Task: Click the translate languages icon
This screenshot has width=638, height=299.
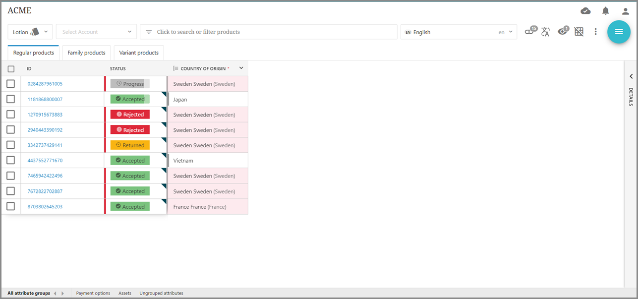Action: [x=545, y=32]
